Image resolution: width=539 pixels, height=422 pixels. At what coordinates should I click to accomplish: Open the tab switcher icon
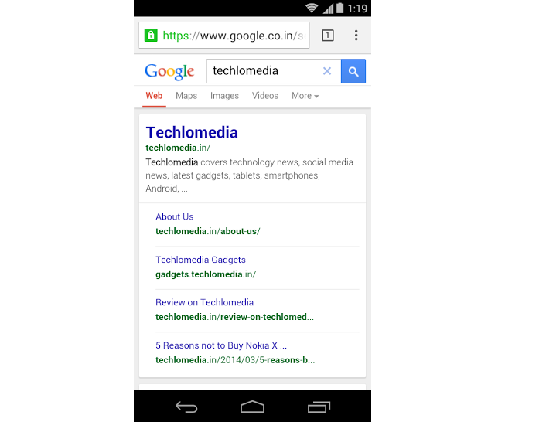pyautogui.click(x=328, y=35)
